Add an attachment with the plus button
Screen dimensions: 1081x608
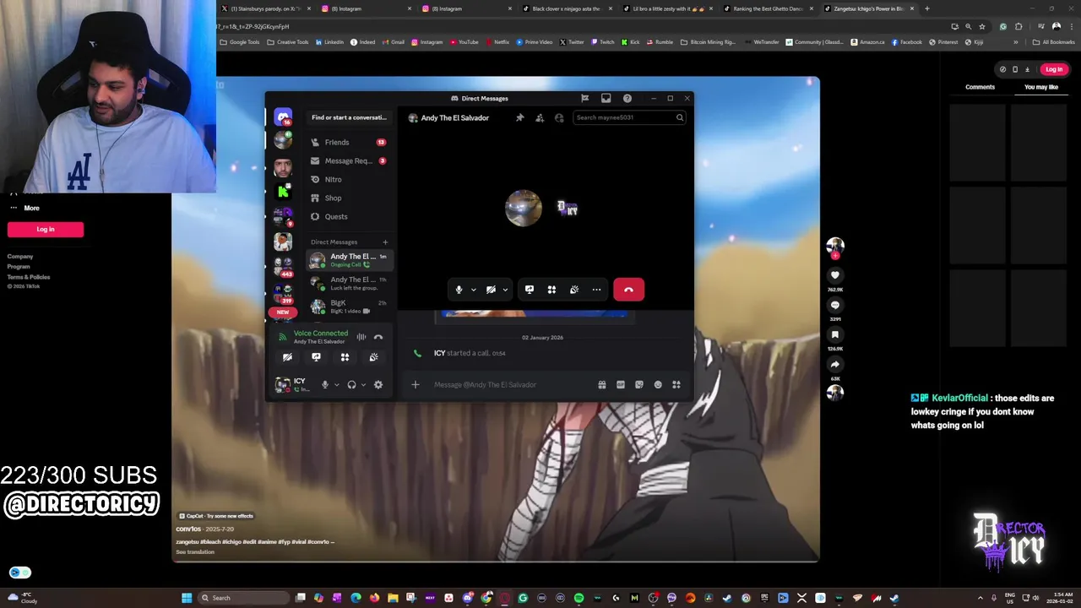coord(415,385)
